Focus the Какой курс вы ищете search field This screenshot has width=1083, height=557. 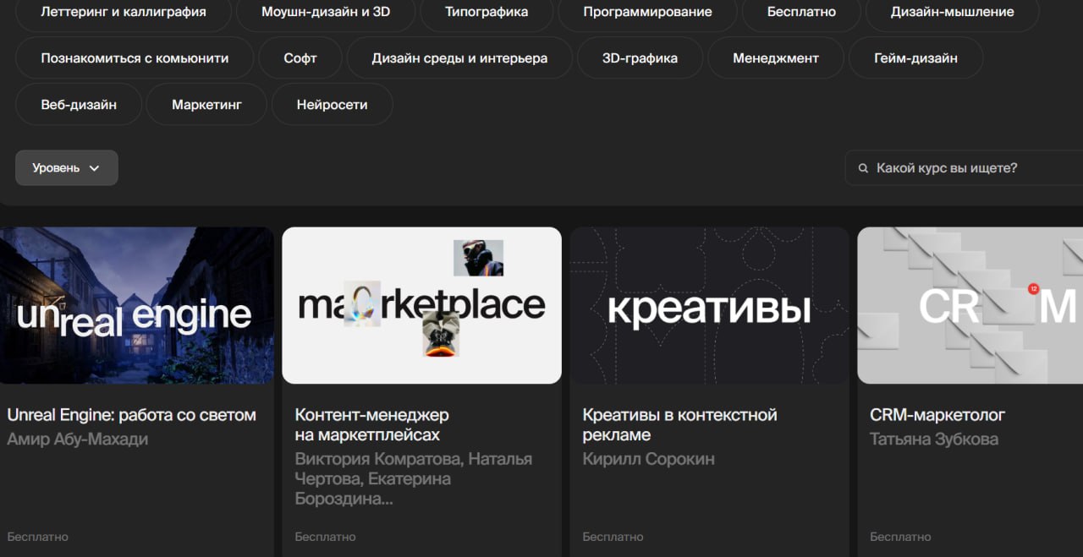964,168
